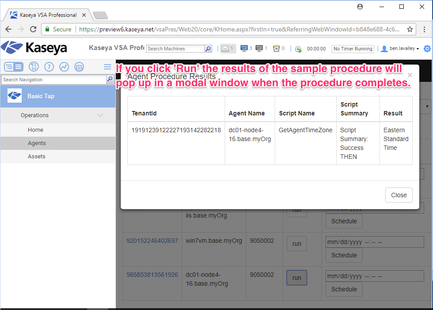This screenshot has width=433, height=310.
Task: Click the offline machines monitor icon showing 1
Action: [x=259, y=49]
